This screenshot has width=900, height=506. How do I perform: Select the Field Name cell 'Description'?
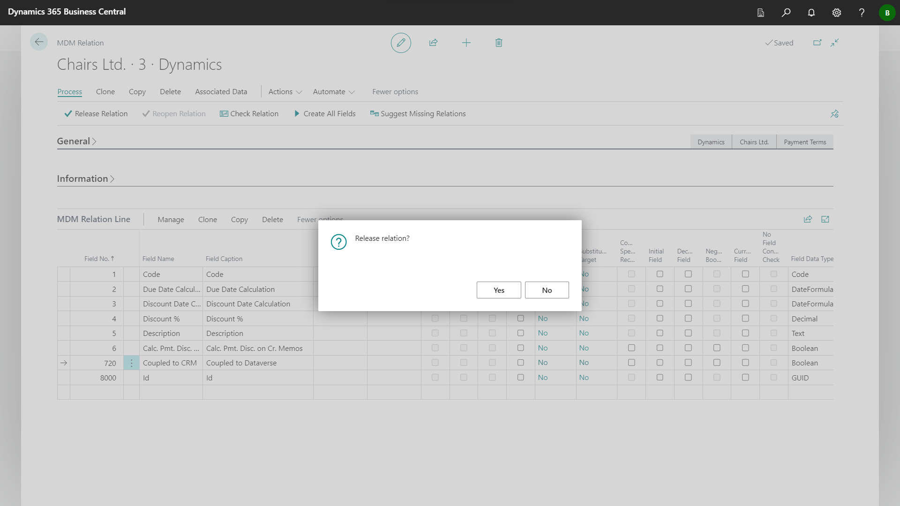[x=171, y=333]
